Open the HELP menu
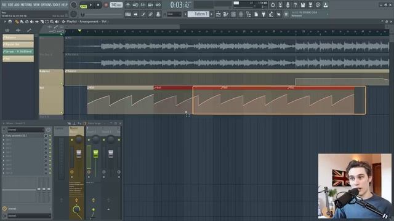The image size is (394, 221). [x=65, y=5]
